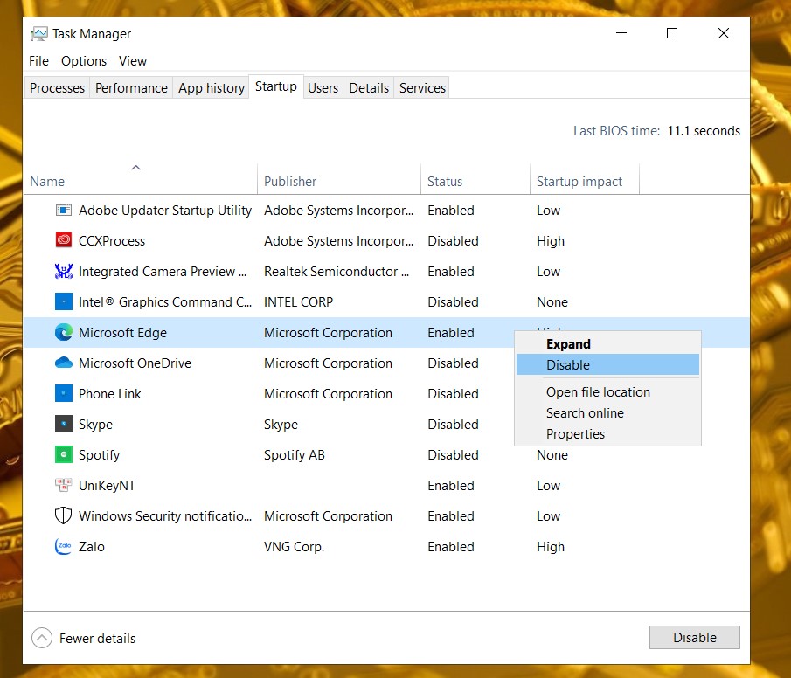This screenshot has width=791, height=678.
Task: Click the Skype icon in list
Action: coord(64,424)
